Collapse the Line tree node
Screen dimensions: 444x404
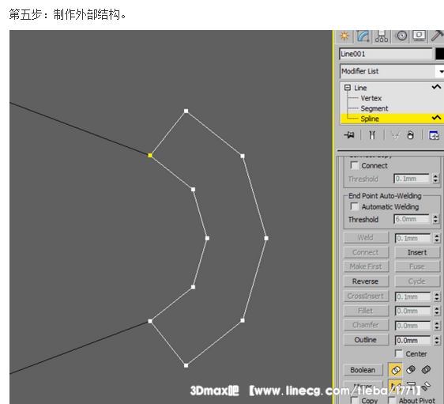[348, 88]
